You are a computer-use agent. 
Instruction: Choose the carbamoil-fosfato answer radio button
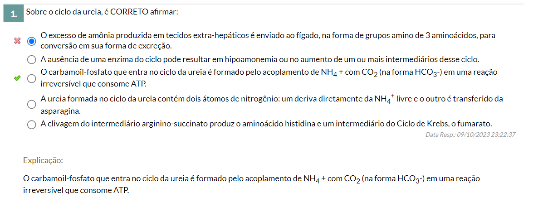pyautogui.click(x=31, y=79)
